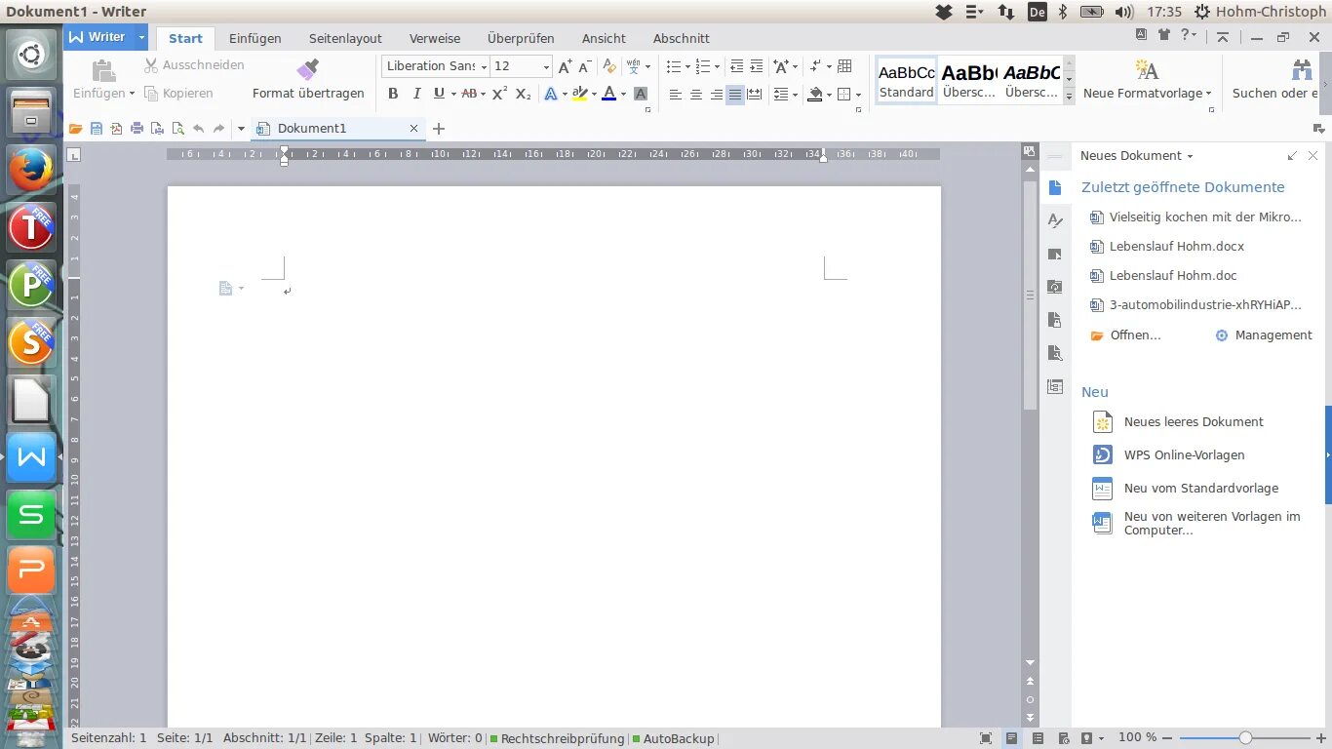The width and height of the screenshot is (1332, 749).
Task: Open the Neues Dokument panel dropdown
Action: point(1190,156)
